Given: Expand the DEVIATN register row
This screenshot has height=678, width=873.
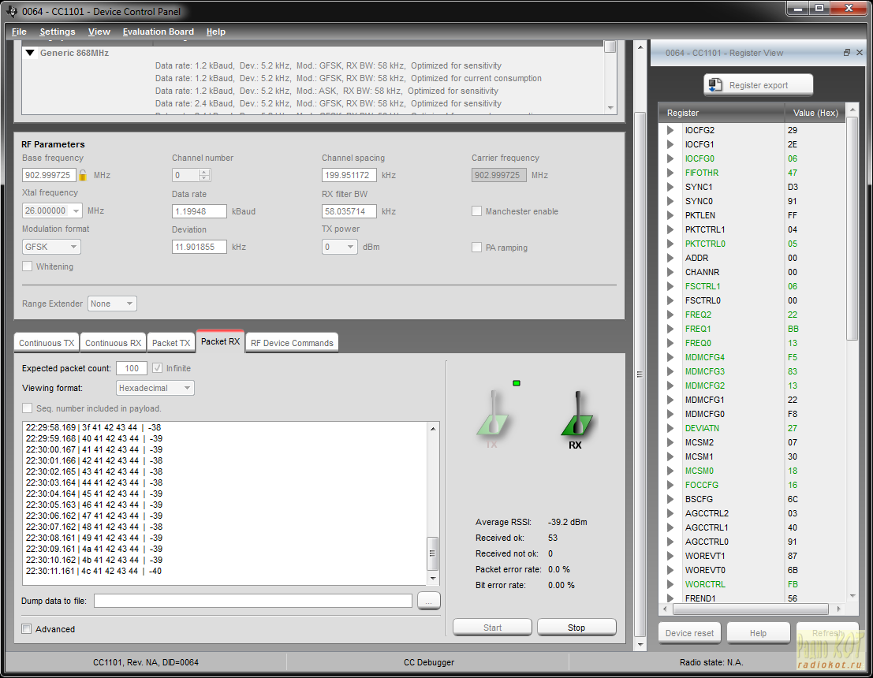Looking at the screenshot, I should [x=670, y=428].
